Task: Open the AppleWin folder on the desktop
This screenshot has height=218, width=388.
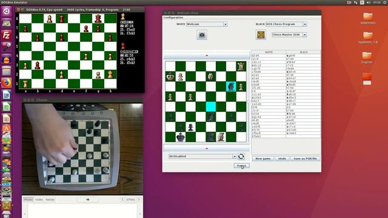Action: point(368,38)
